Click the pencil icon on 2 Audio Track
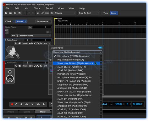Image resolution: width=149 pixels, height=121 pixels. click(16, 66)
